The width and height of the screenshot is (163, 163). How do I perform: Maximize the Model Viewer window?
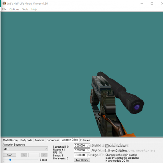152,4
